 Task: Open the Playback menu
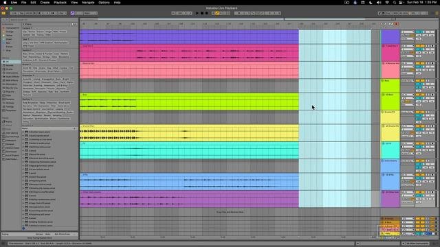pyautogui.click(x=60, y=3)
